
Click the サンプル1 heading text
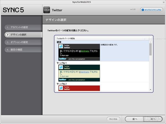tap(62, 63)
